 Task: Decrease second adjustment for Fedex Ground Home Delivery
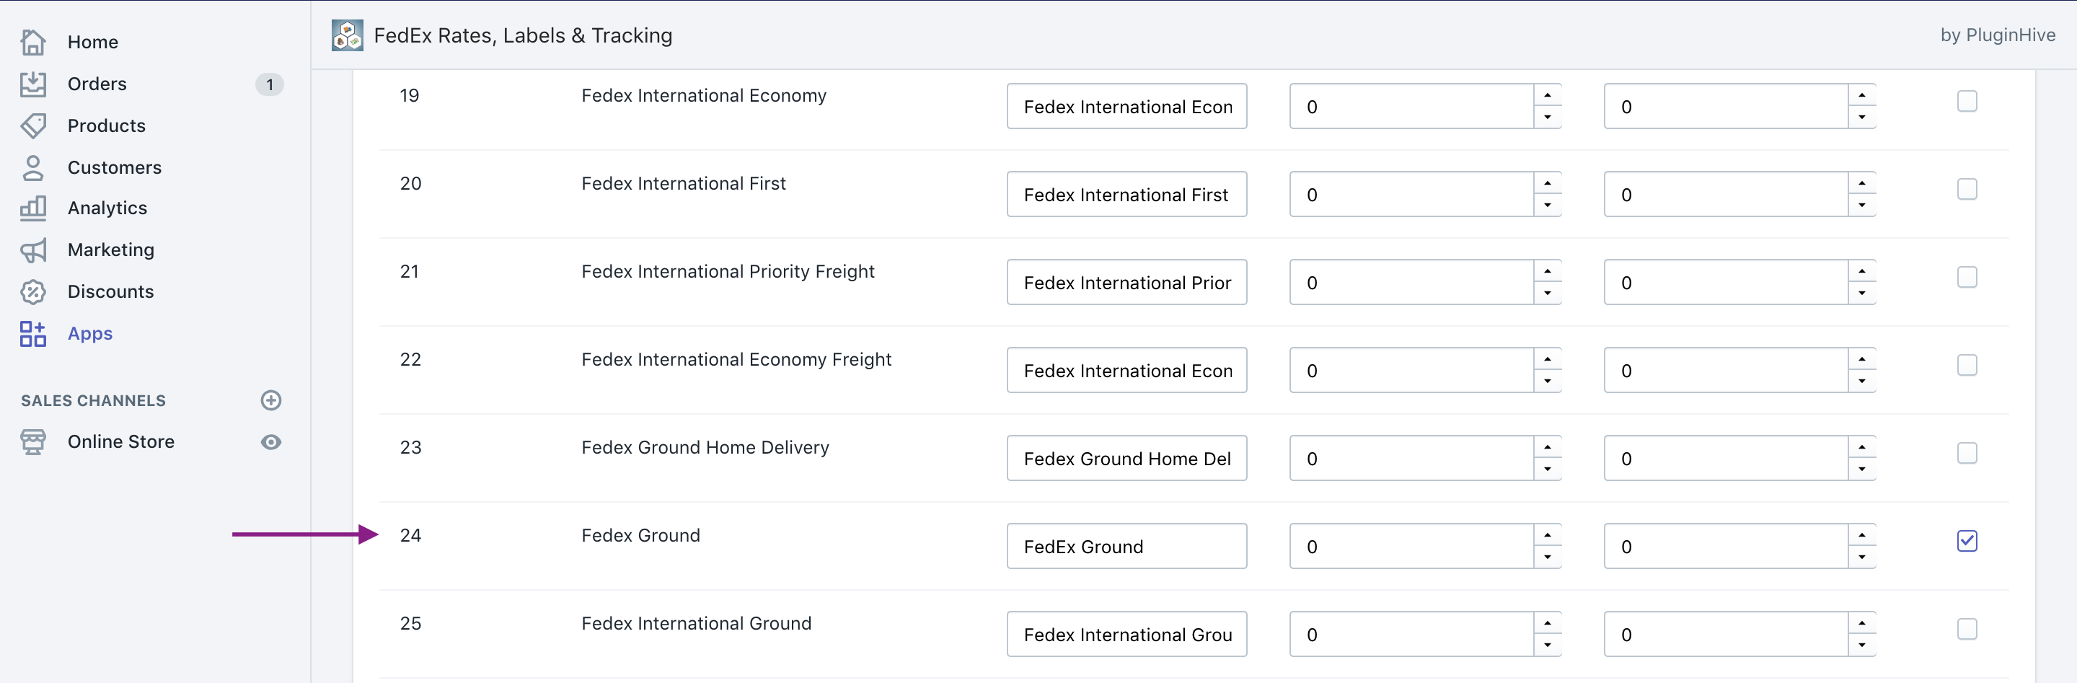(1861, 470)
